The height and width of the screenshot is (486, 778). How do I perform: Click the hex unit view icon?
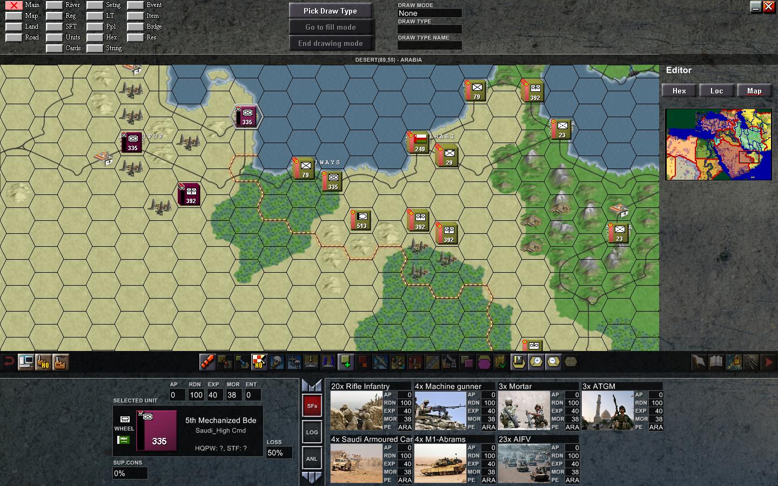[x=519, y=362]
